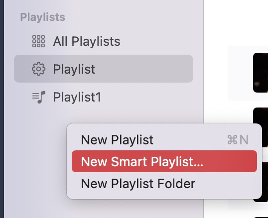Click the light gray card around first album
The image size is (268, 218).
[241, 73]
